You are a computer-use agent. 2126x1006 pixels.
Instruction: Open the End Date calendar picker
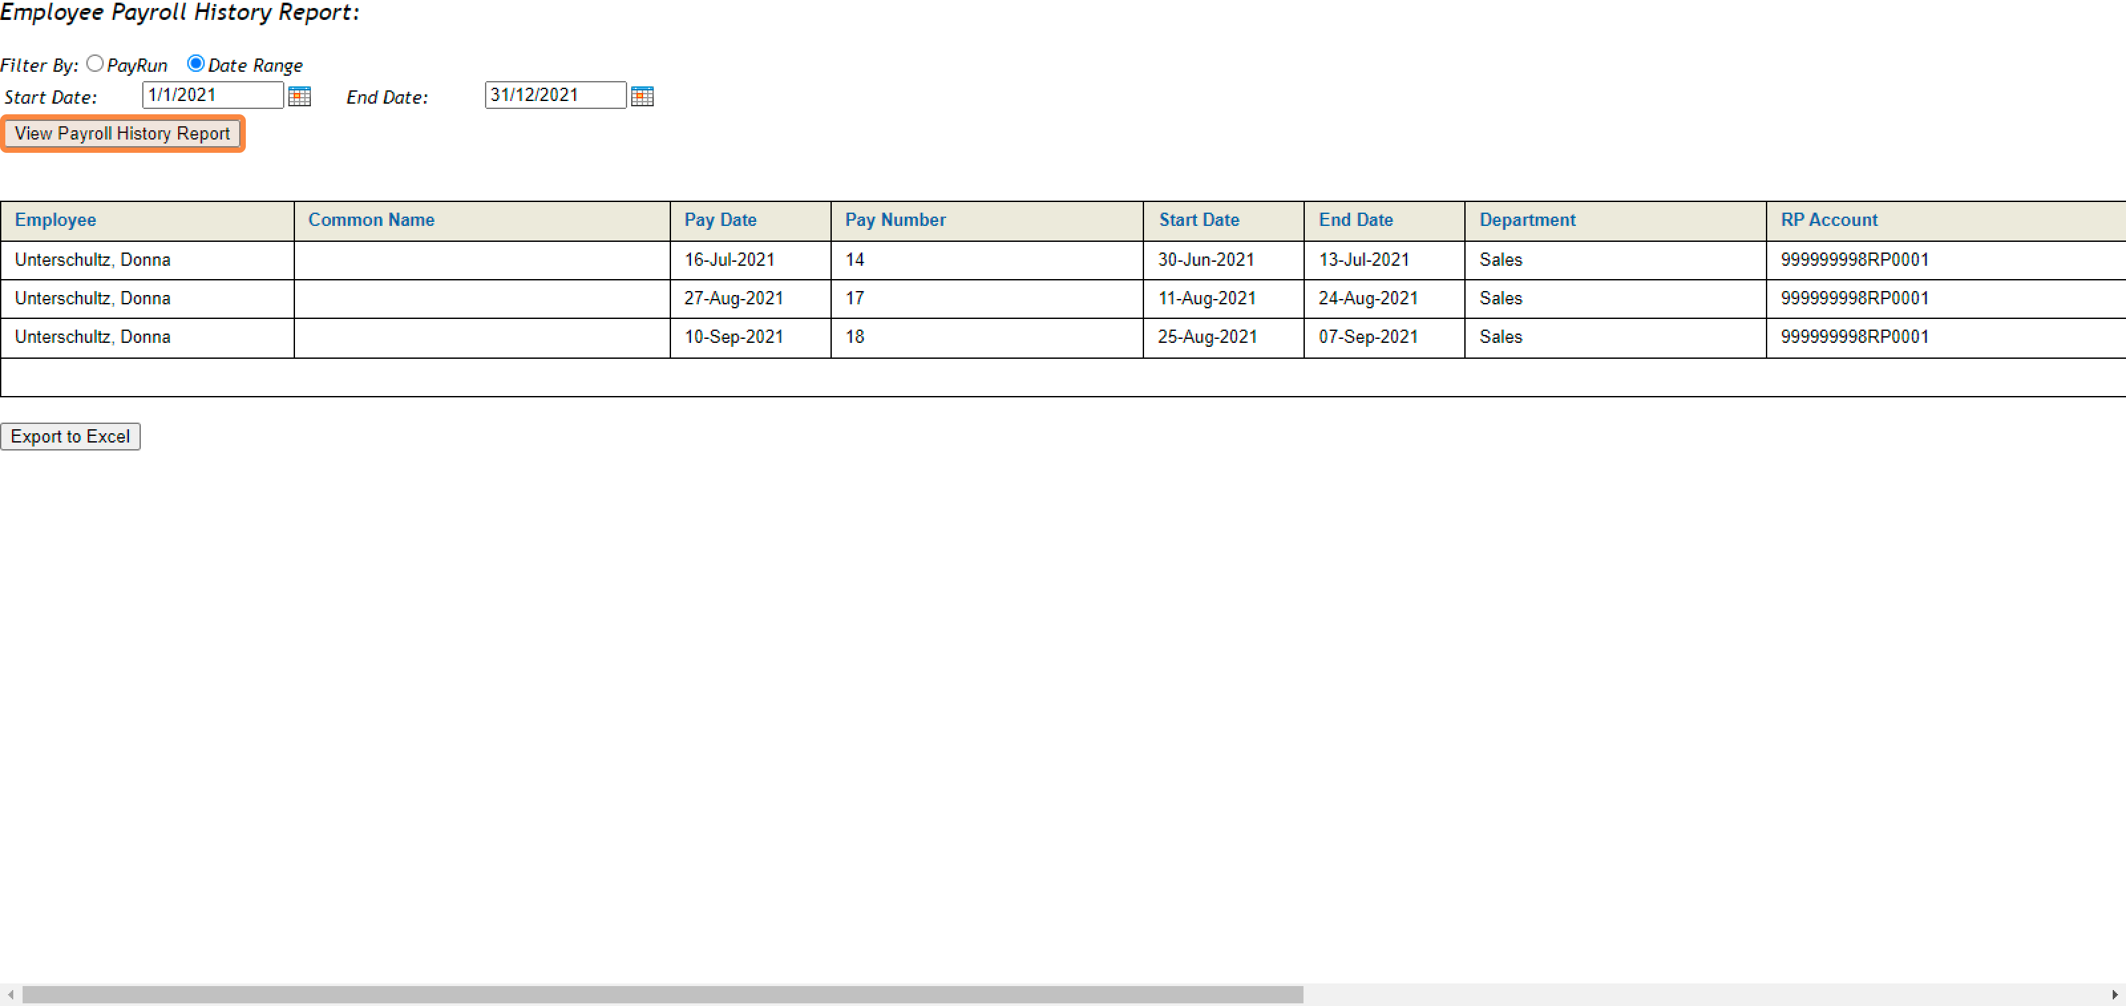click(x=642, y=96)
